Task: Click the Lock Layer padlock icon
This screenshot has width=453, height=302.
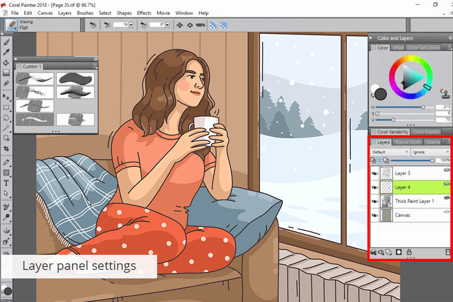Action: (409, 252)
